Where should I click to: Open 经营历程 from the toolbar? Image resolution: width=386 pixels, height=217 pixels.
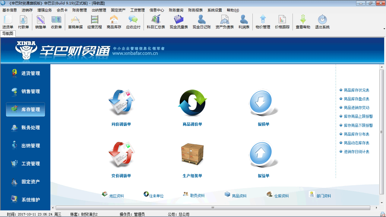(95, 22)
